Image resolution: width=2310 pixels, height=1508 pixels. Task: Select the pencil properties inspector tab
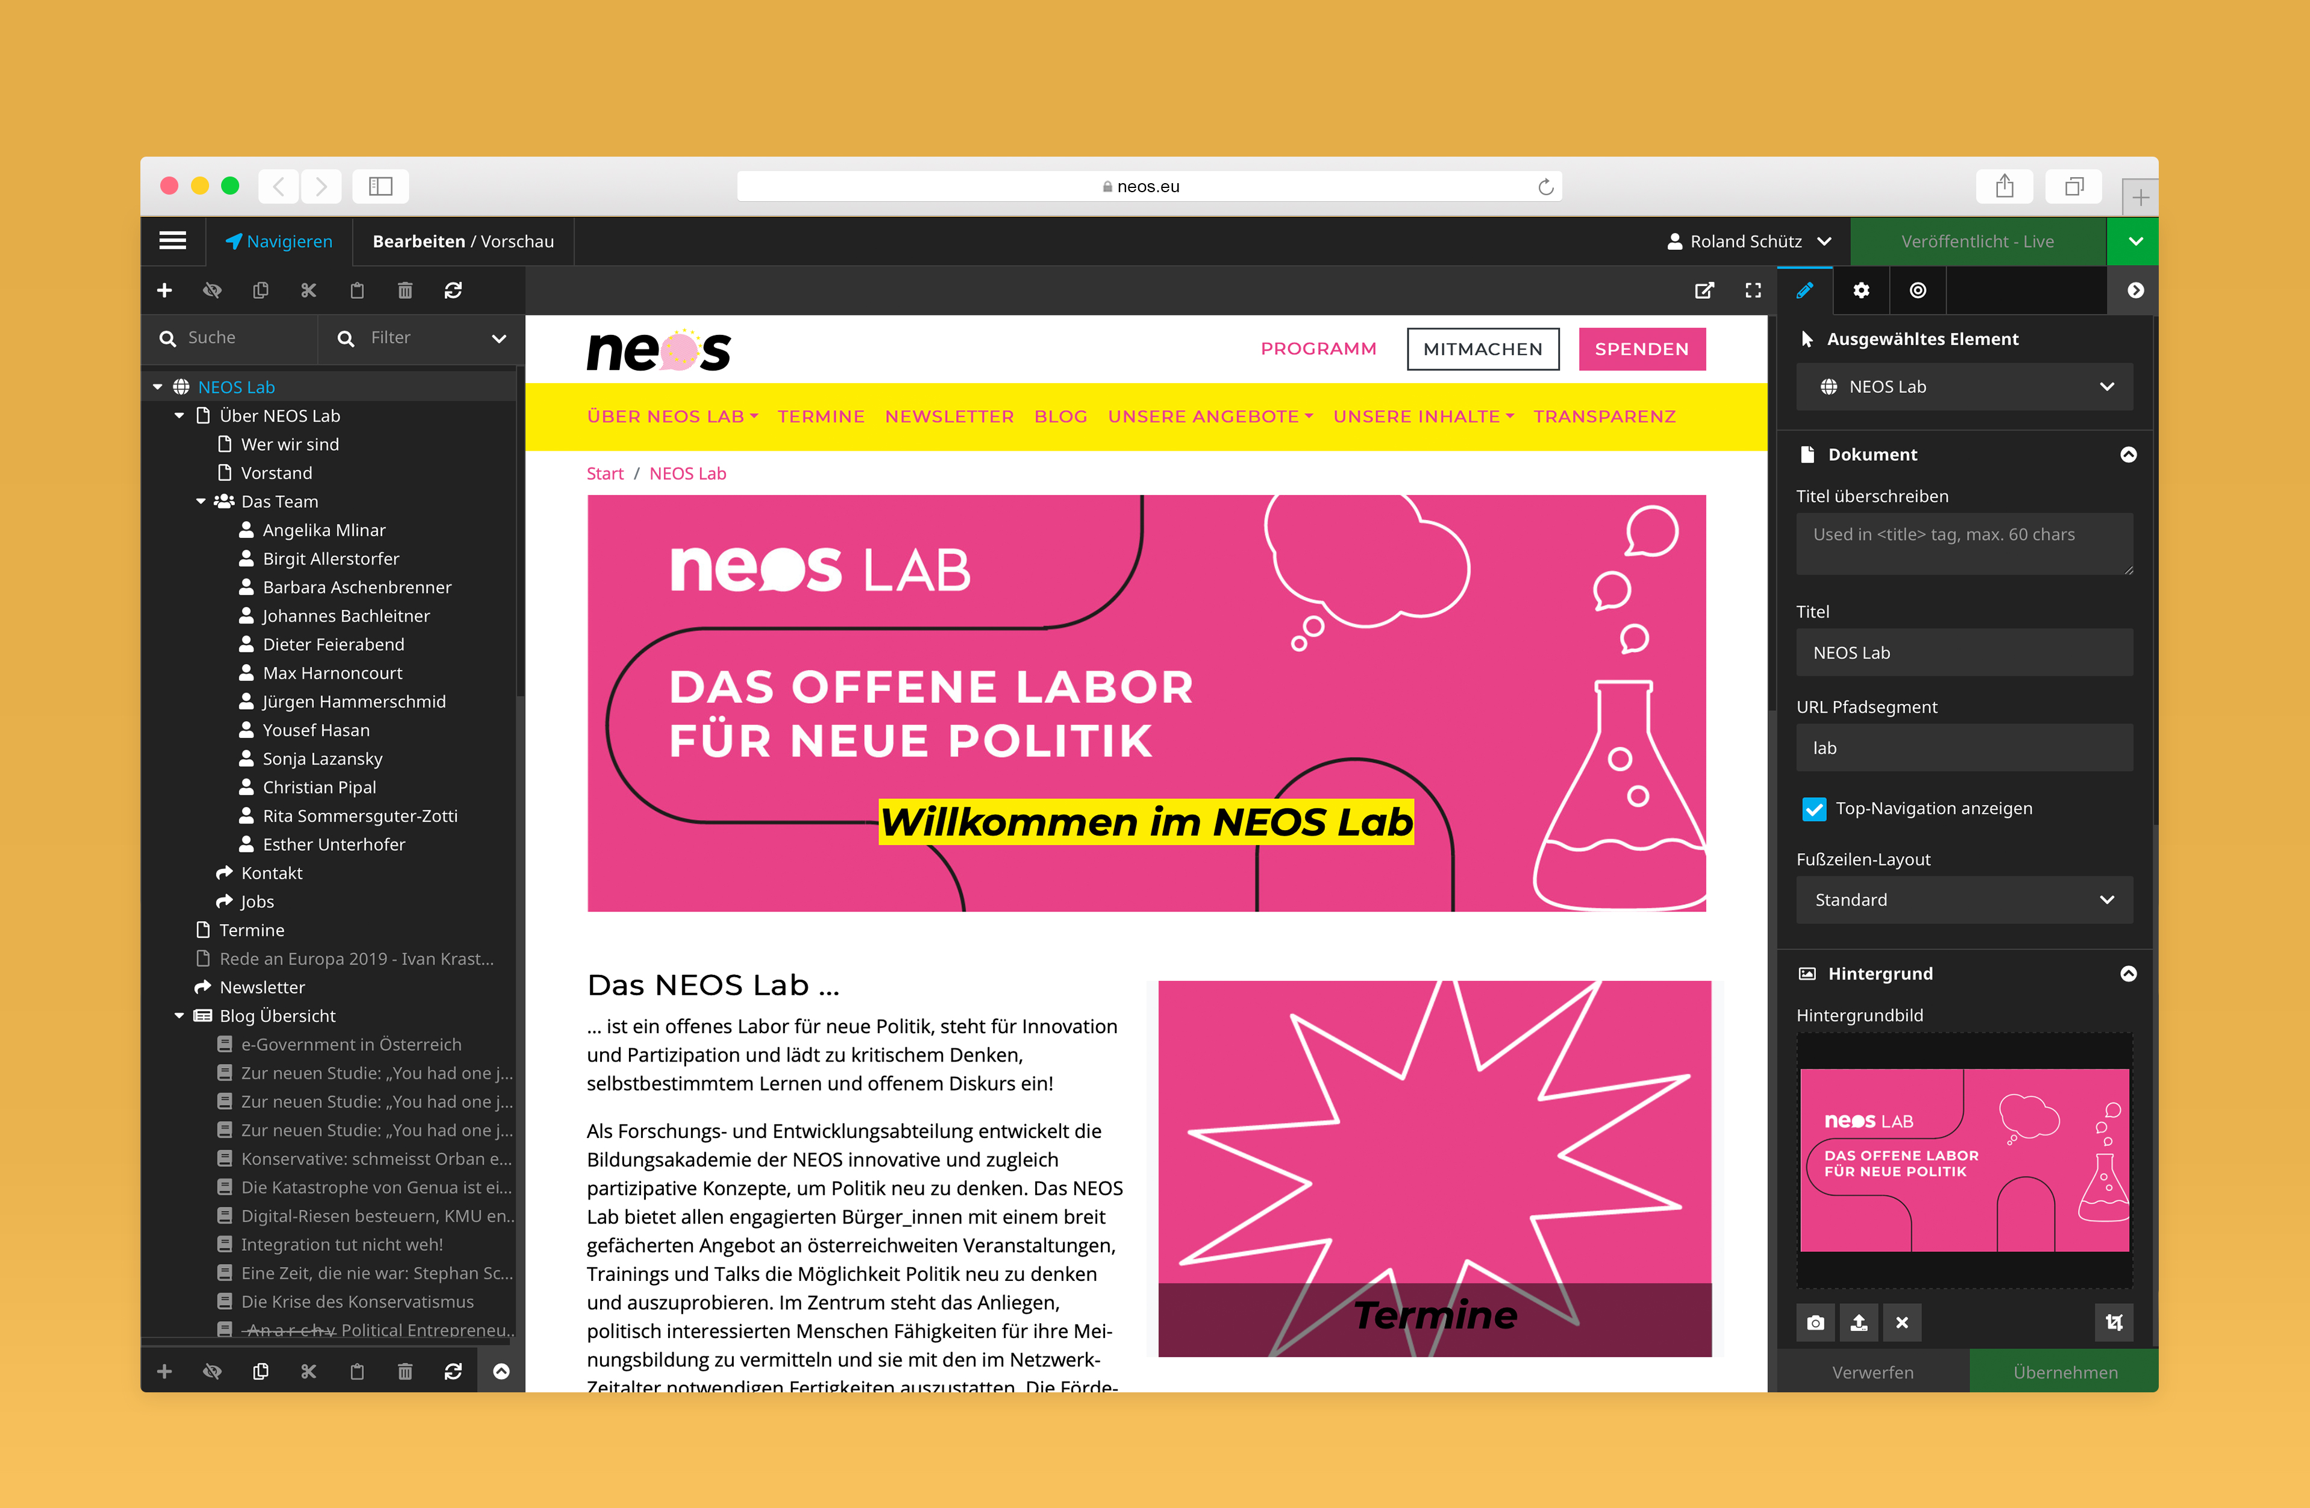point(1804,290)
